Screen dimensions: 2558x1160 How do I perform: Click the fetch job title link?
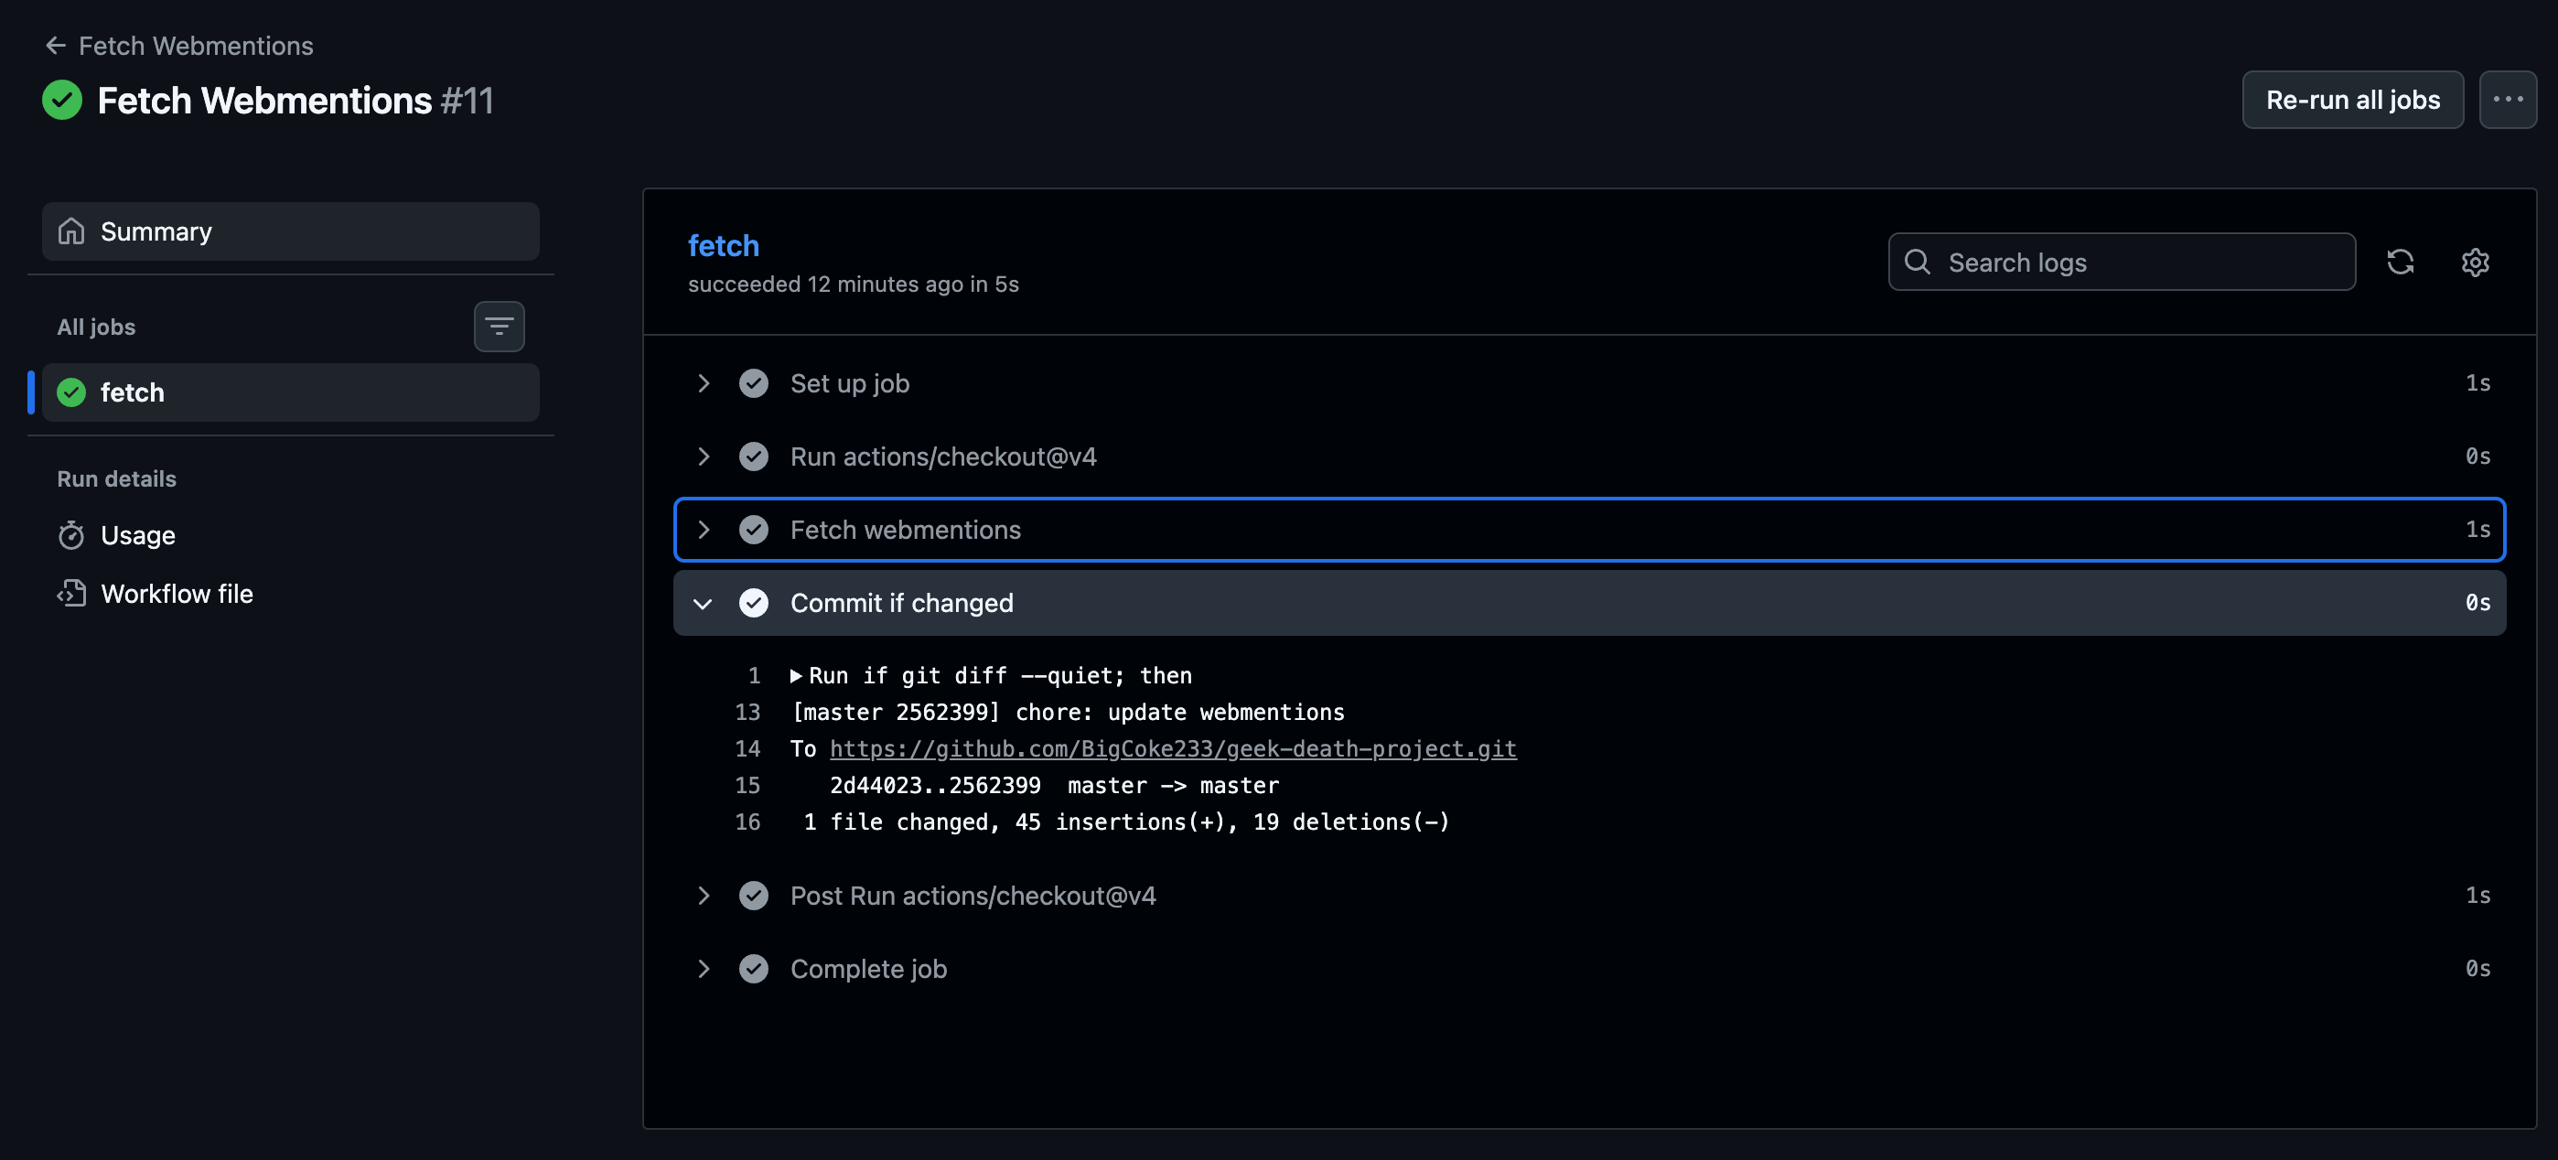(723, 245)
